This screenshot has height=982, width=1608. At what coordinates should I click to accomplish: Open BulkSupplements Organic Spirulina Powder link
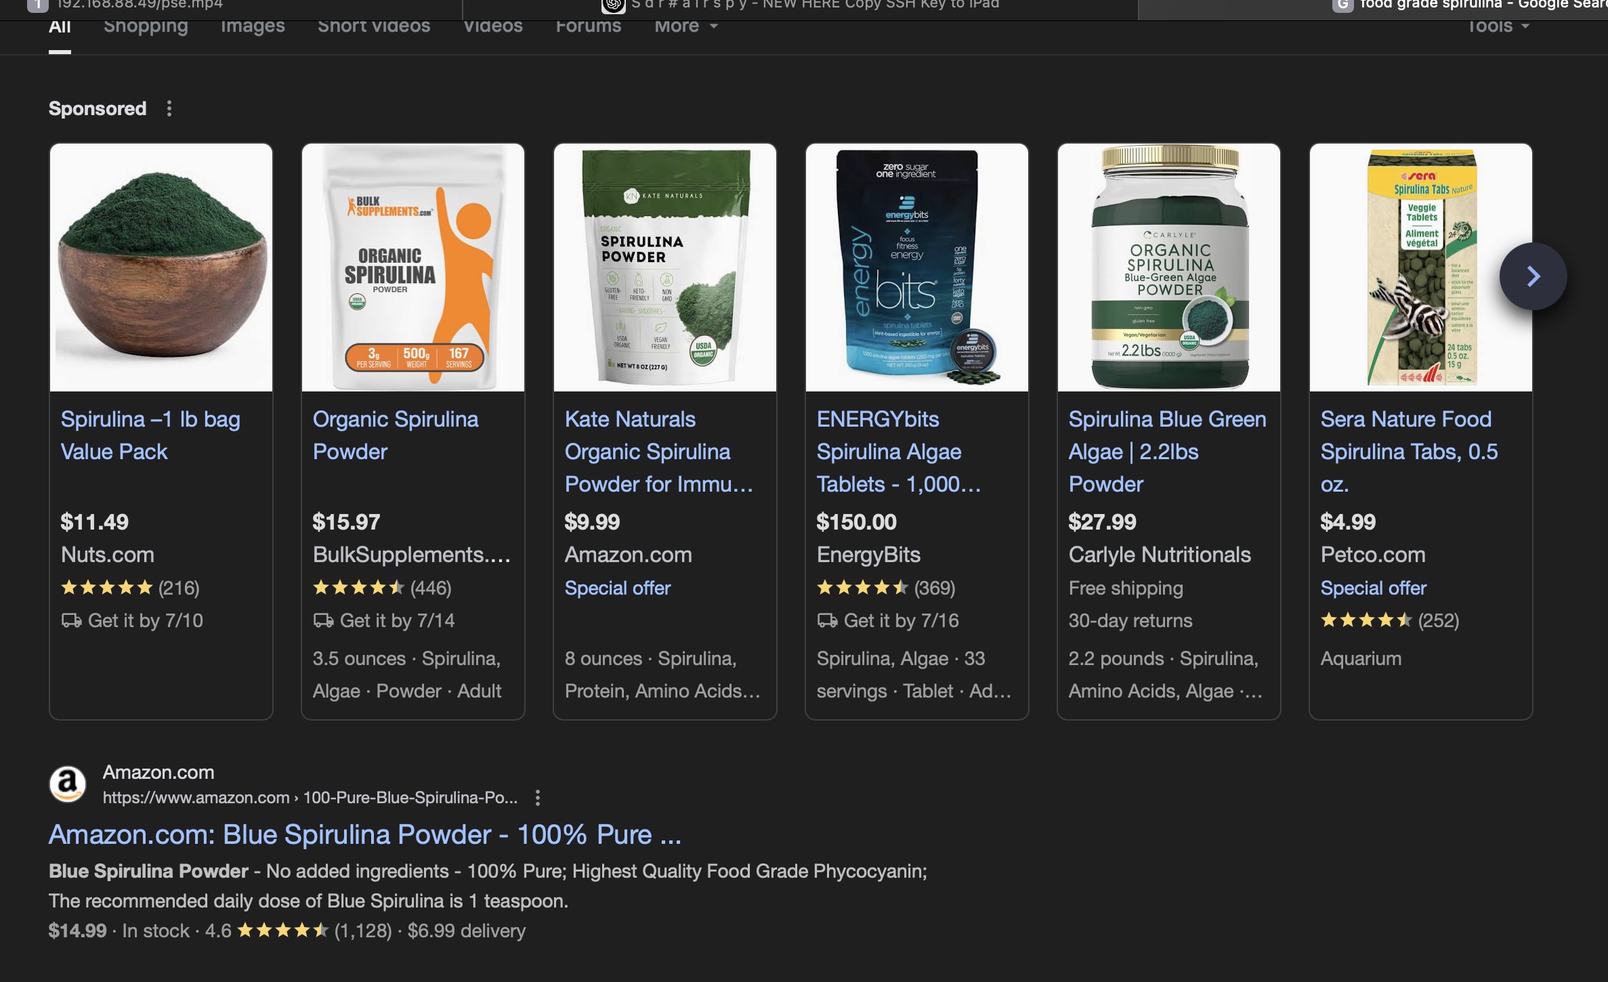coord(396,435)
